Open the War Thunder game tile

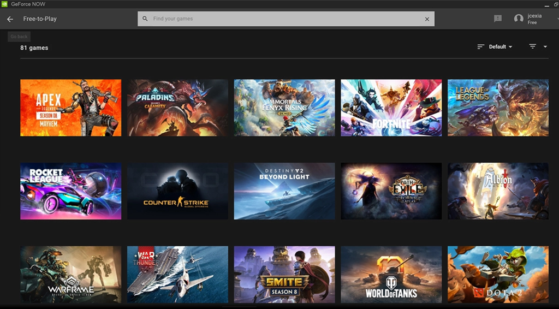pyautogui.click(x=177, y=275)
